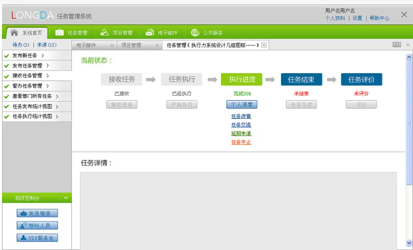The height and width of the screenshot is (250, 413).
Task: Click the tab overflow double-arrow icon
Action: [397, 45]
